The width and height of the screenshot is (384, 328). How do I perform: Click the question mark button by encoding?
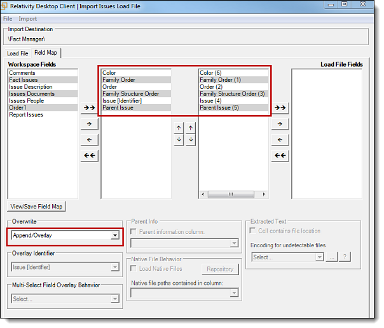pyautogui.click(x=345, y=257)
